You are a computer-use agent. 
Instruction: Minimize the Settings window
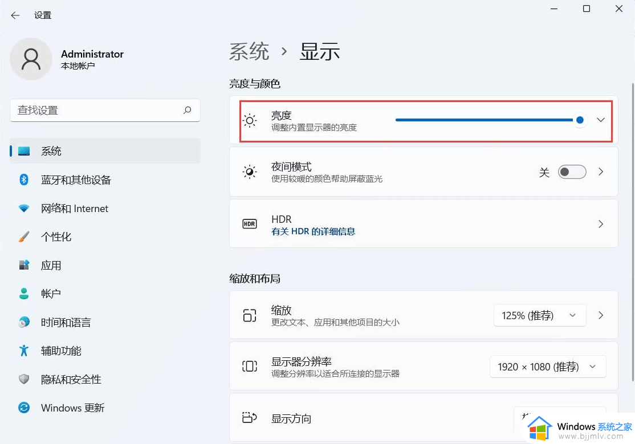[x=554, y=9]
